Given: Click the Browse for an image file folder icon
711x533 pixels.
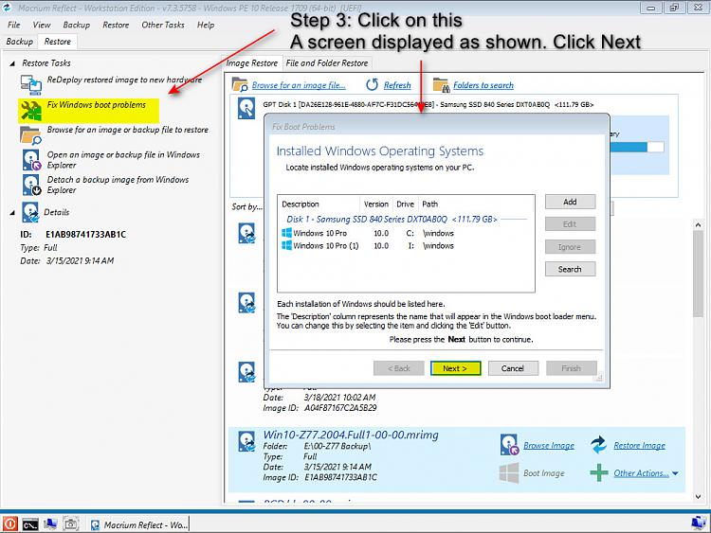Looking at the screenshot, I should coord(240,84).
